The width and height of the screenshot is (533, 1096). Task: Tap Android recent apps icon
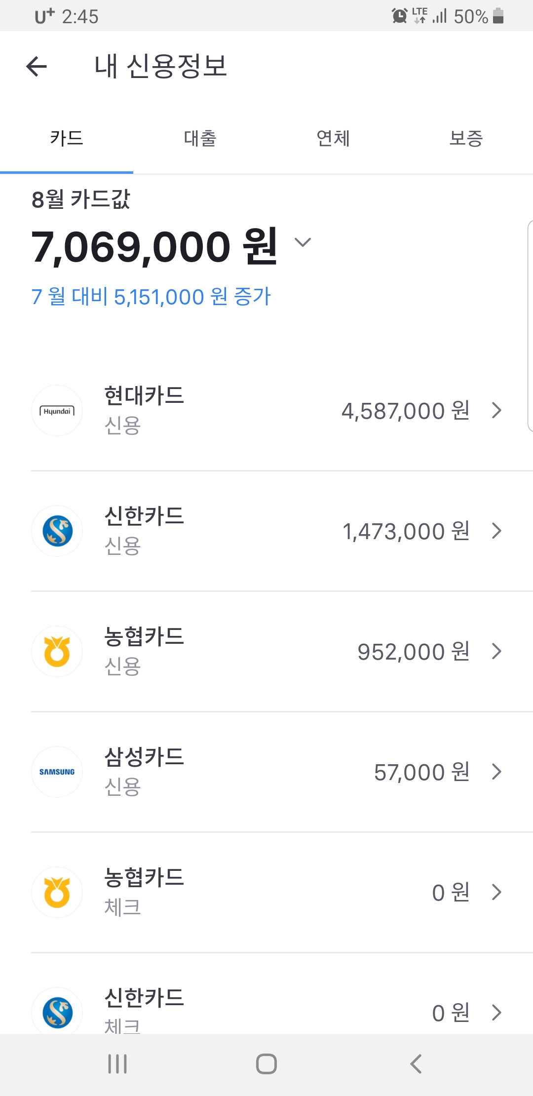(117, 1064)
